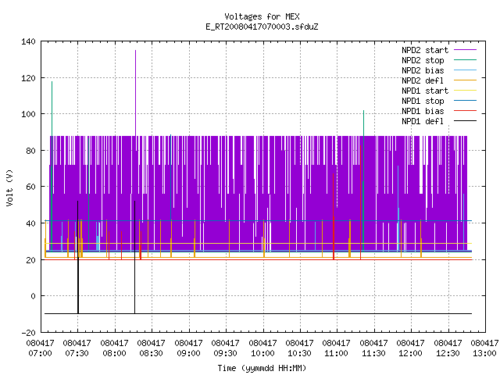
Task: Click the black NPD1 defl legend line sample
Action: pyautogui.click(x=465, y=121)
